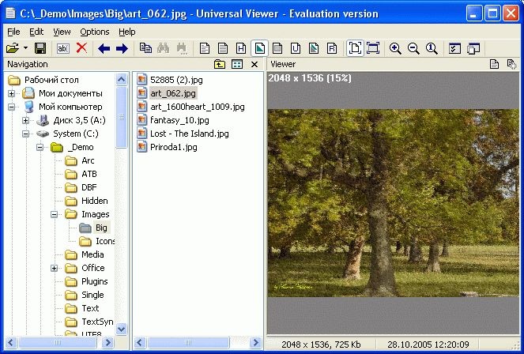Viewport: 524px width, 354px height.
Task: Click the red X Delete file icon
Action: pyautogui.click(x=81, y=48)
